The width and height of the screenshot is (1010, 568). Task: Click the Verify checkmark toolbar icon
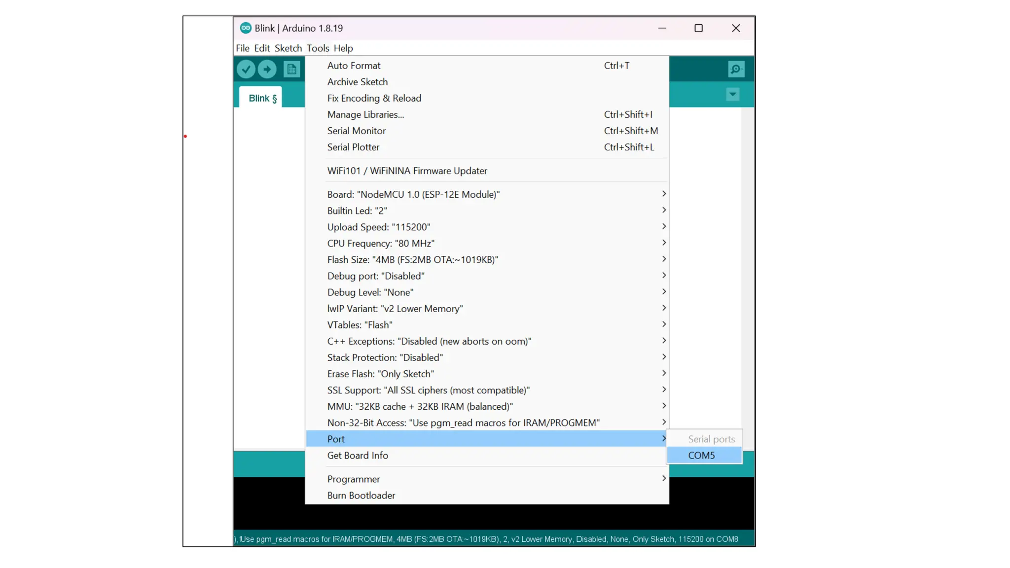(x=246, y=69)
